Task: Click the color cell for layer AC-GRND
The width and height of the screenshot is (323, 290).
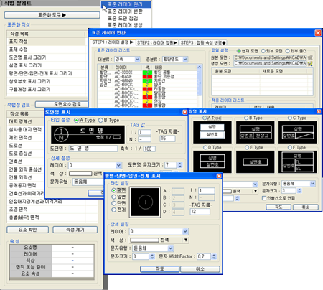Action: (x=147, y=80)
